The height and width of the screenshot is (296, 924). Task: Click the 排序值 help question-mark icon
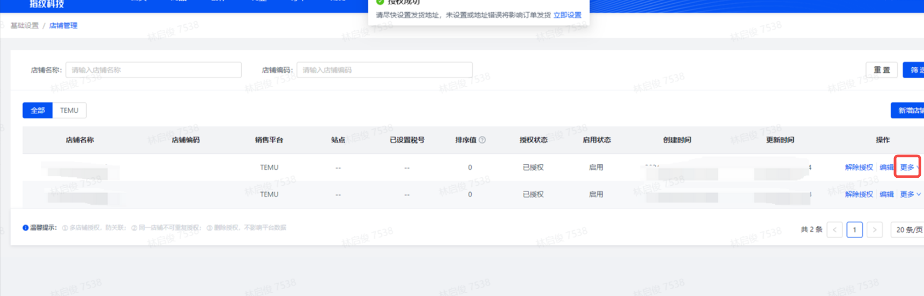[482, 140]
